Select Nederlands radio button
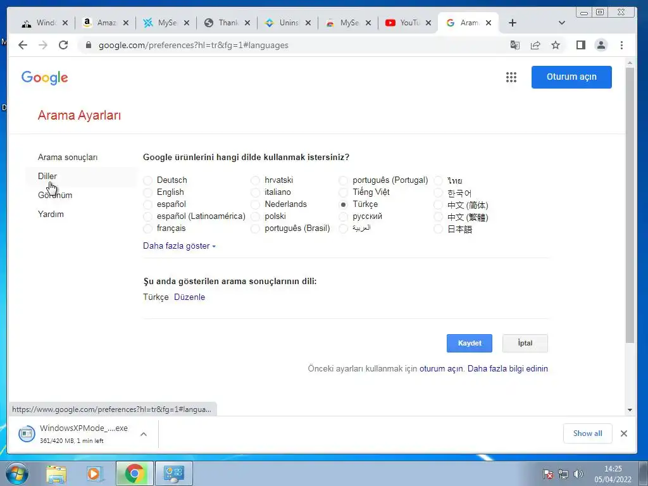Viewport: 648px width, 486px height. pyautogui.click(x=256, y=204)
